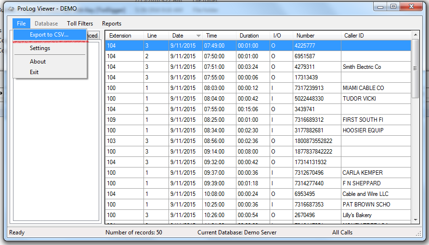Click Exit in the File menu

pos(34,72)
